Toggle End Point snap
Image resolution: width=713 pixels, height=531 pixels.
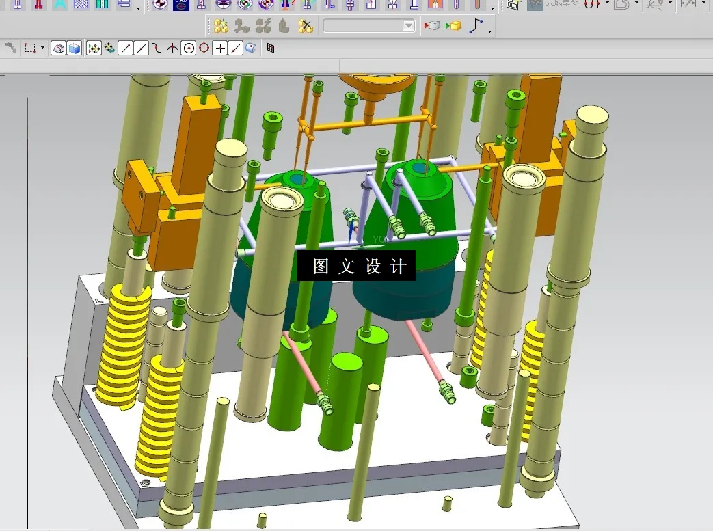pos(125,48)
